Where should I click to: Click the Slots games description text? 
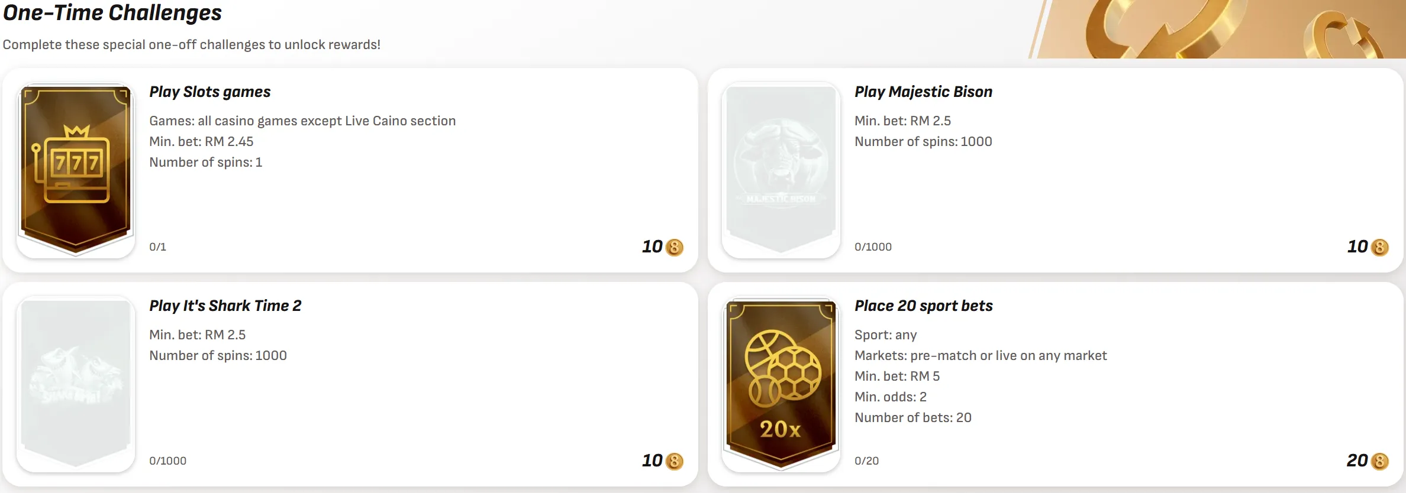[302, 121]
